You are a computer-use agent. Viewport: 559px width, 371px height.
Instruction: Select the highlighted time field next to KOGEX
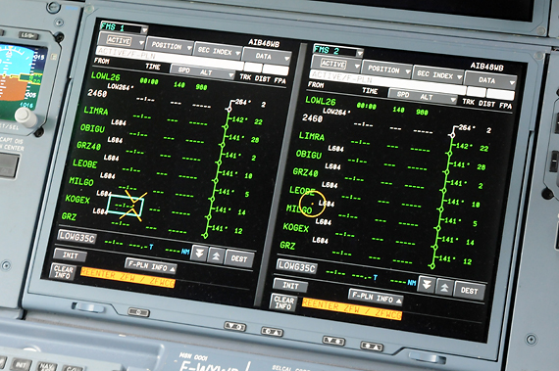[x=126, y=206]
